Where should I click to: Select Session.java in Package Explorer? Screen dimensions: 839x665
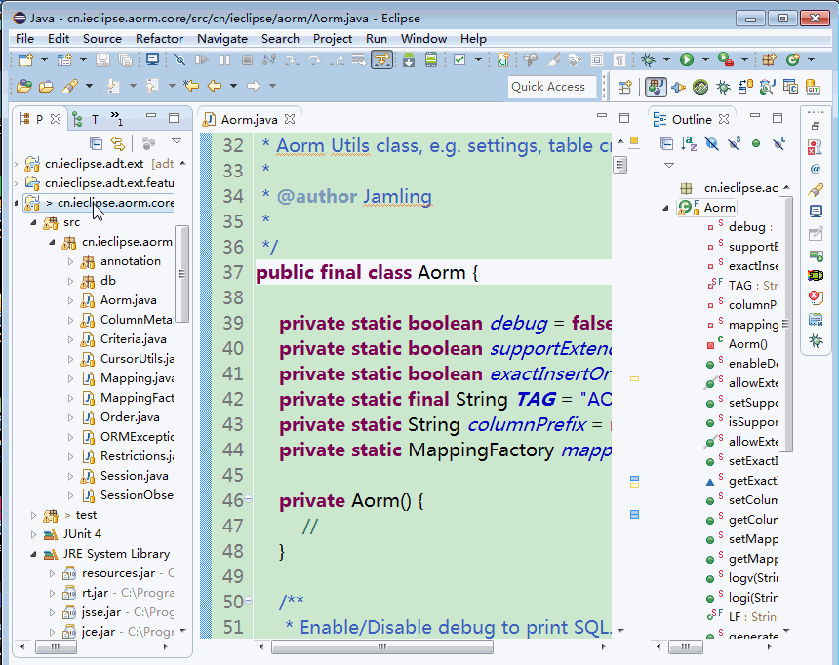coord(135,476)
